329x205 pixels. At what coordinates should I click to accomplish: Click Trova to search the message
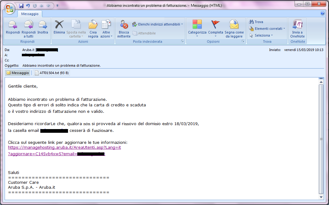tap(256, 22)
